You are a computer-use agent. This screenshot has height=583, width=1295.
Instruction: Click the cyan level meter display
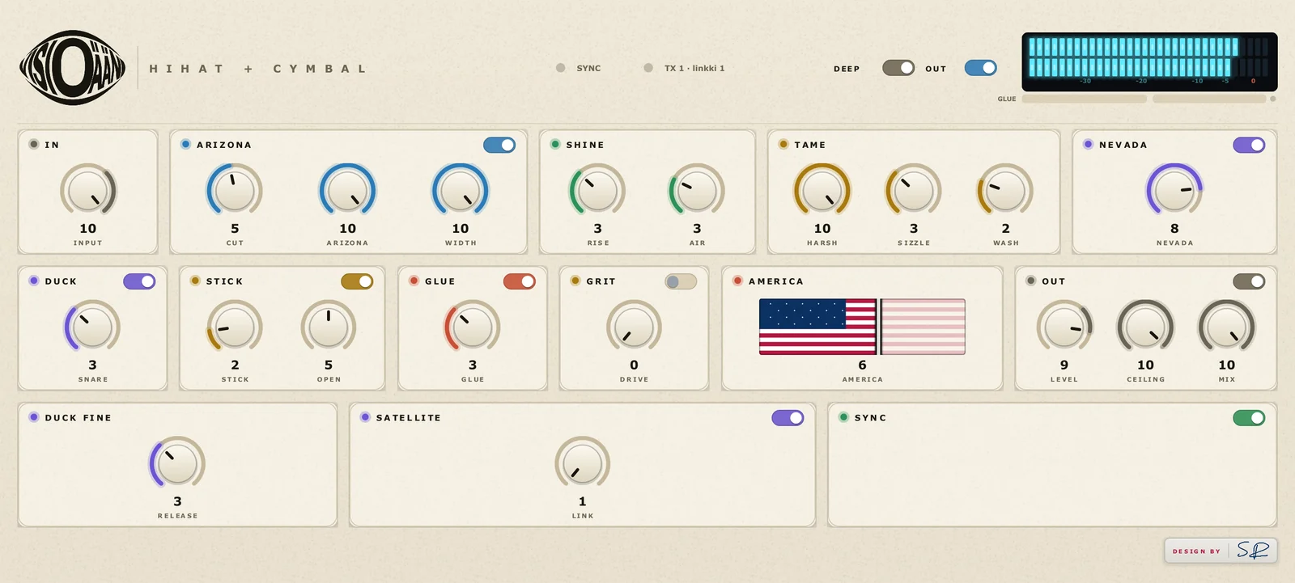(1149, 61)
